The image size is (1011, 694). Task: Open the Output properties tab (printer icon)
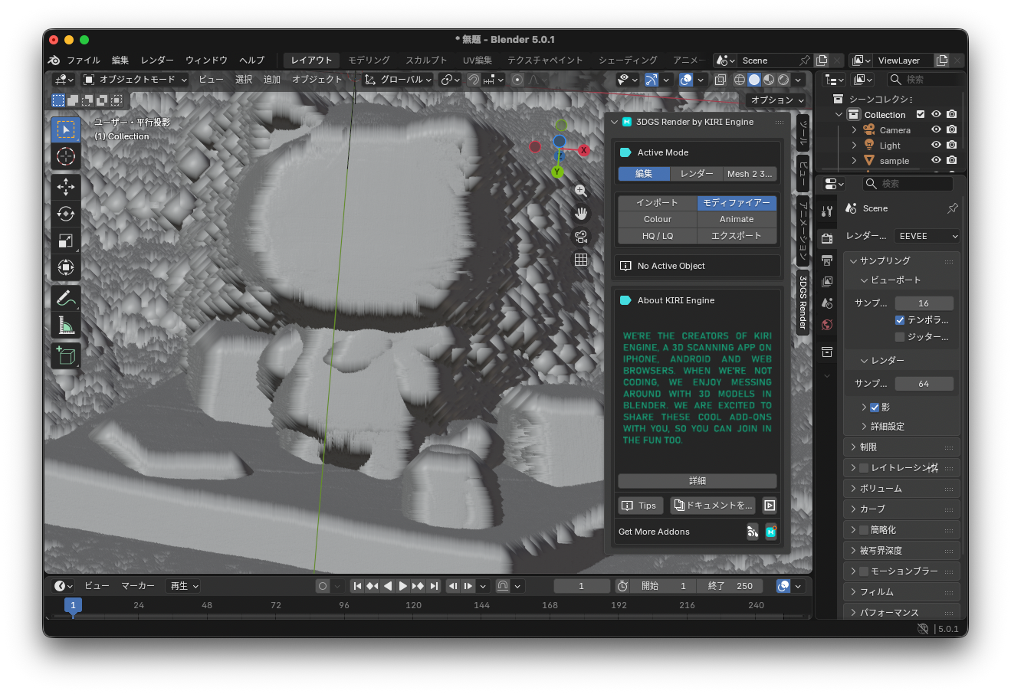tap(826, 260)
